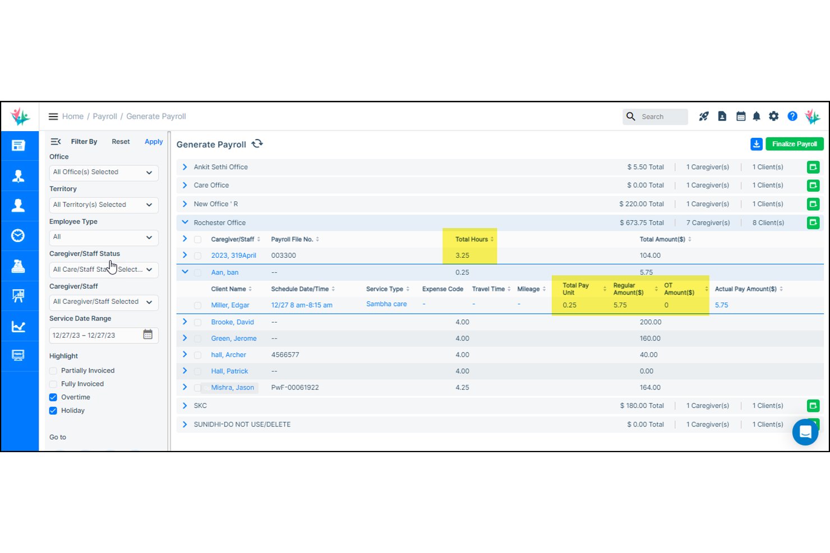830x553 pixels.
Task: Open the chat support bubble
Action: (x=805, y=432)
